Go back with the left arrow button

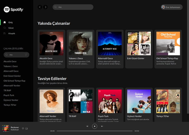pos(40,7)
